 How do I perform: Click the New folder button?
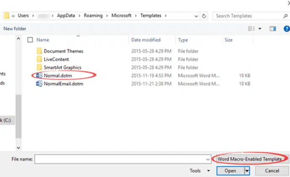(x=15, y=29)
